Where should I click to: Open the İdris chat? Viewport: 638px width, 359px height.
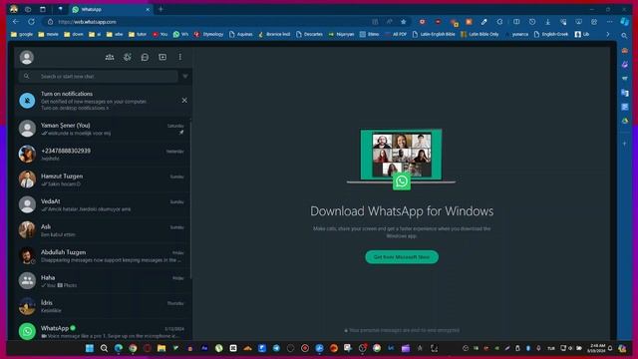(103, 306)
